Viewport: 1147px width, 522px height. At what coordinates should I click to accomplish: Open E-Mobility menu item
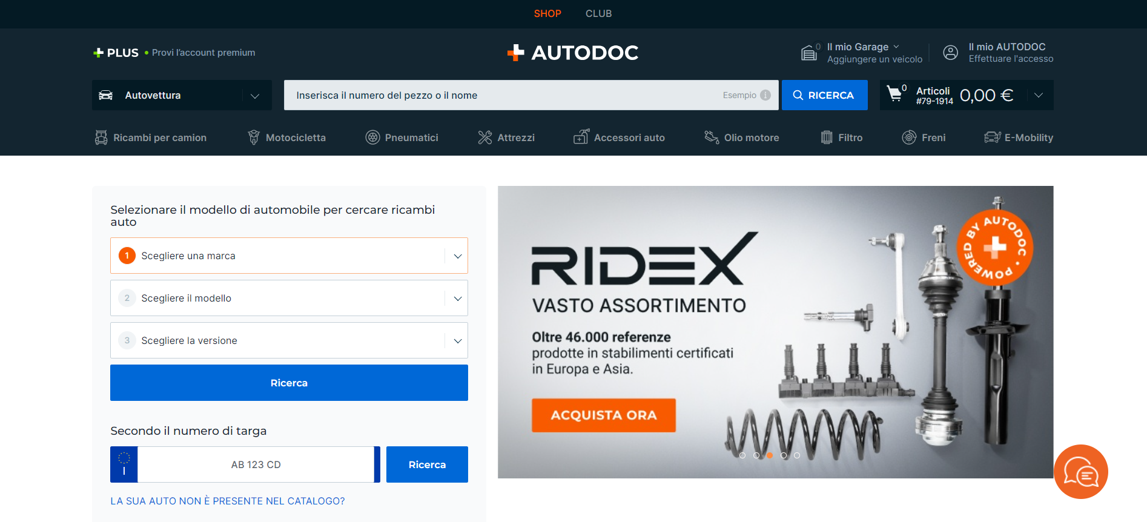(x=1019, y=137)
